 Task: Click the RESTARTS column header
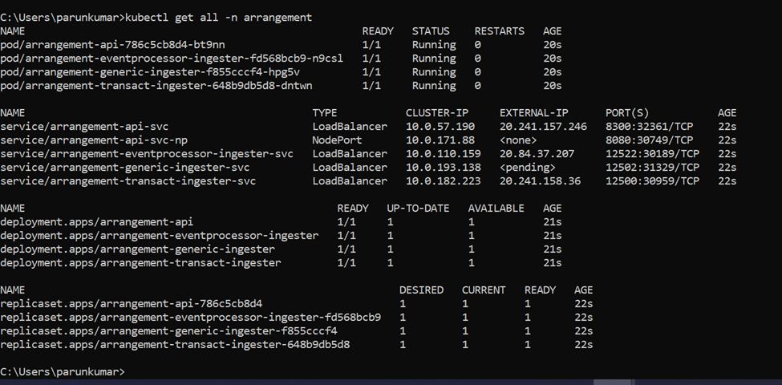[x=499, y=31]
